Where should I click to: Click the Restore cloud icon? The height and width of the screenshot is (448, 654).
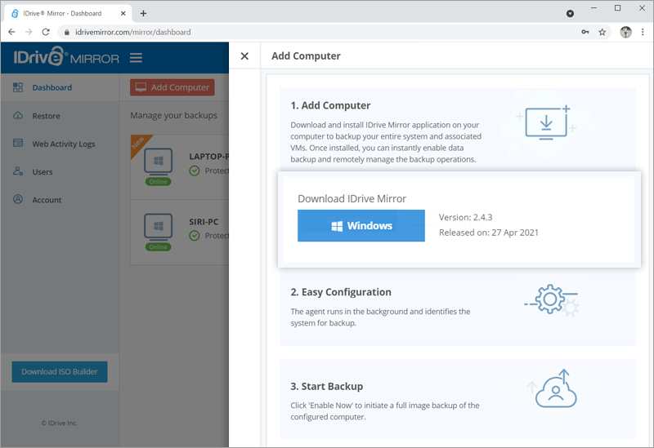coord(18,115)
